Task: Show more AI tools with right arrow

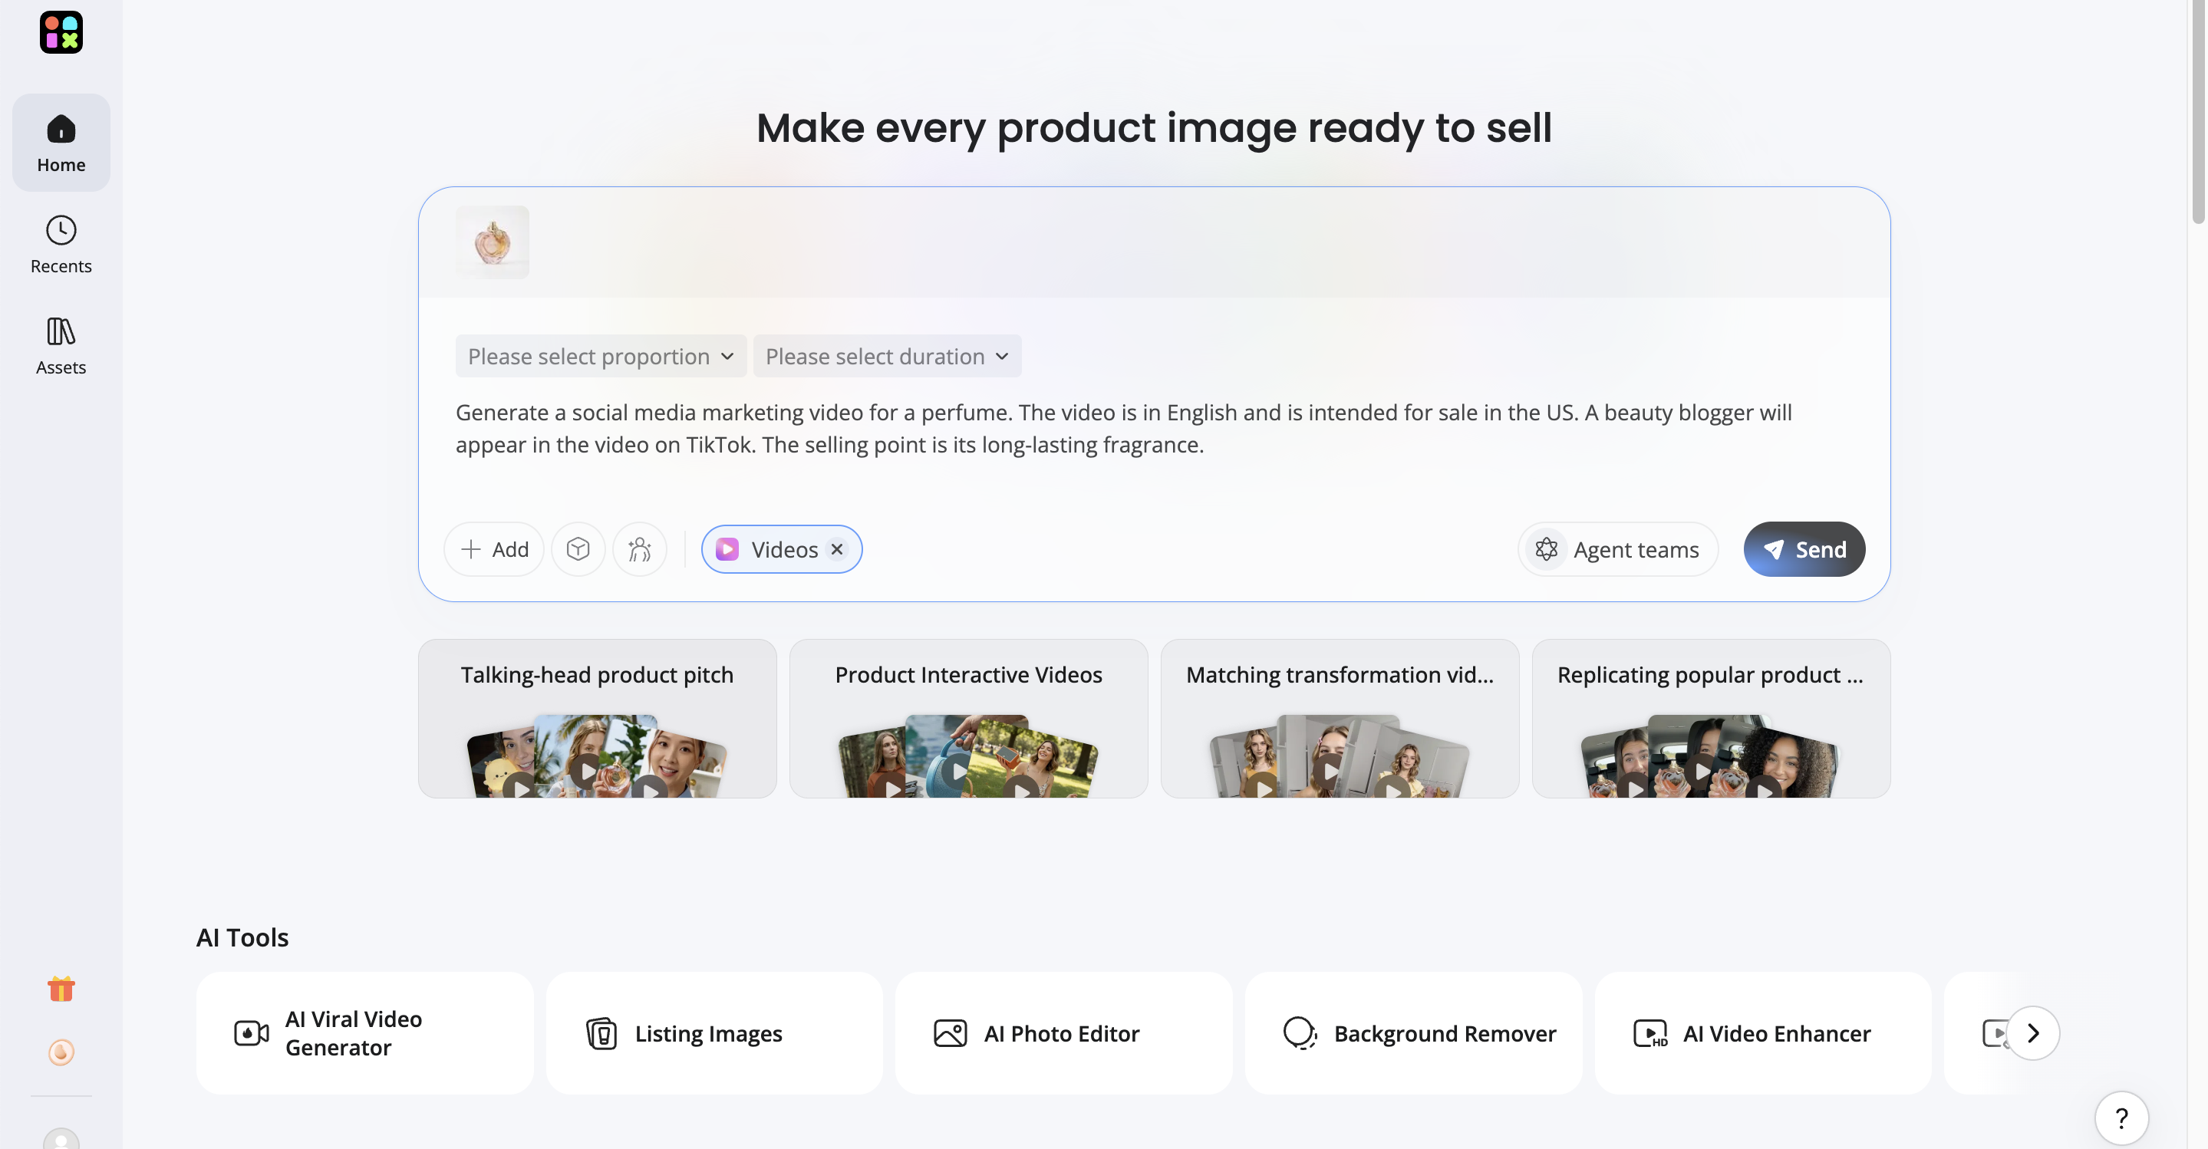Action: [2033, 1033]
